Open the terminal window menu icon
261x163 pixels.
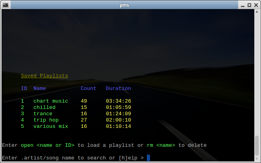[x=6, y=5]
